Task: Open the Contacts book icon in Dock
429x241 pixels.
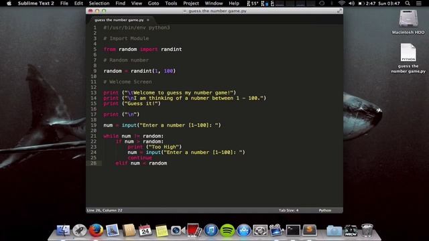Action: point(129,230)
